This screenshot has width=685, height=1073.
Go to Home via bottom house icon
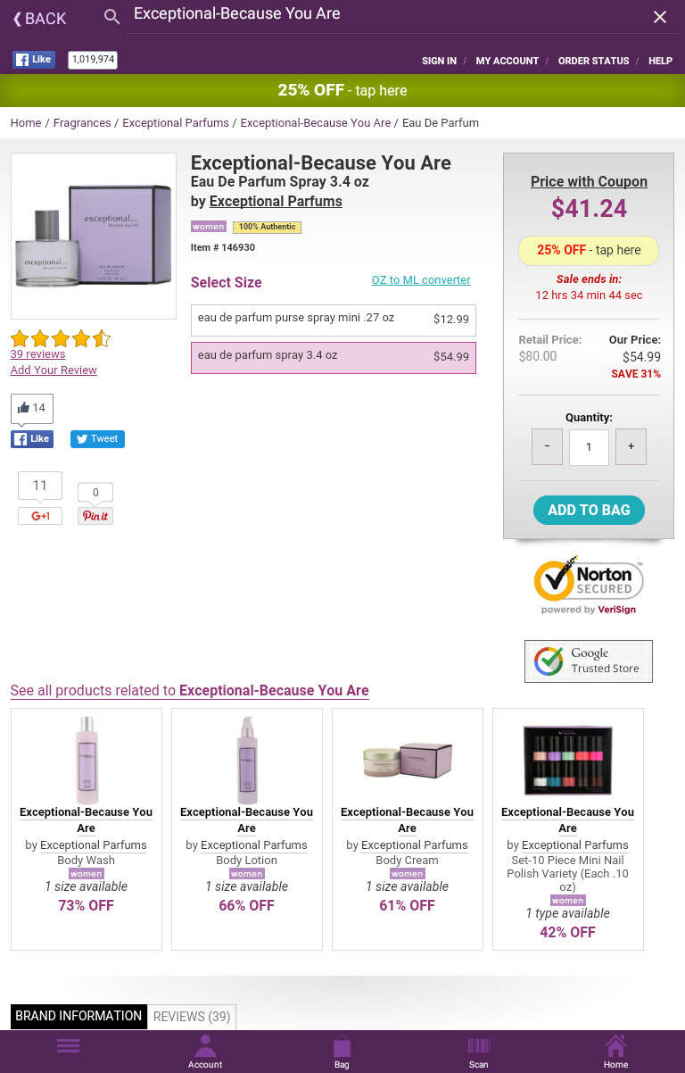[x=615, y=1051]
